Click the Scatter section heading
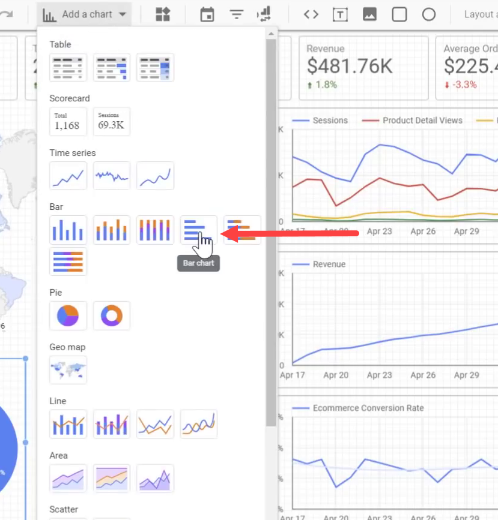 (x=64, y=509)
